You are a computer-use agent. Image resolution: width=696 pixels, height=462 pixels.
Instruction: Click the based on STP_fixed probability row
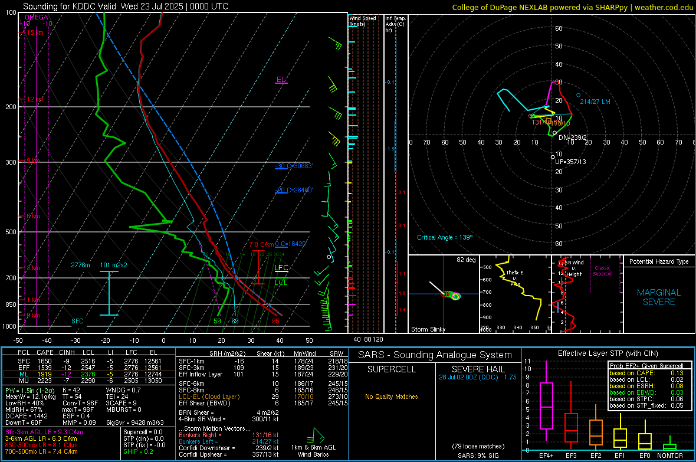click(x=646, y=405)
